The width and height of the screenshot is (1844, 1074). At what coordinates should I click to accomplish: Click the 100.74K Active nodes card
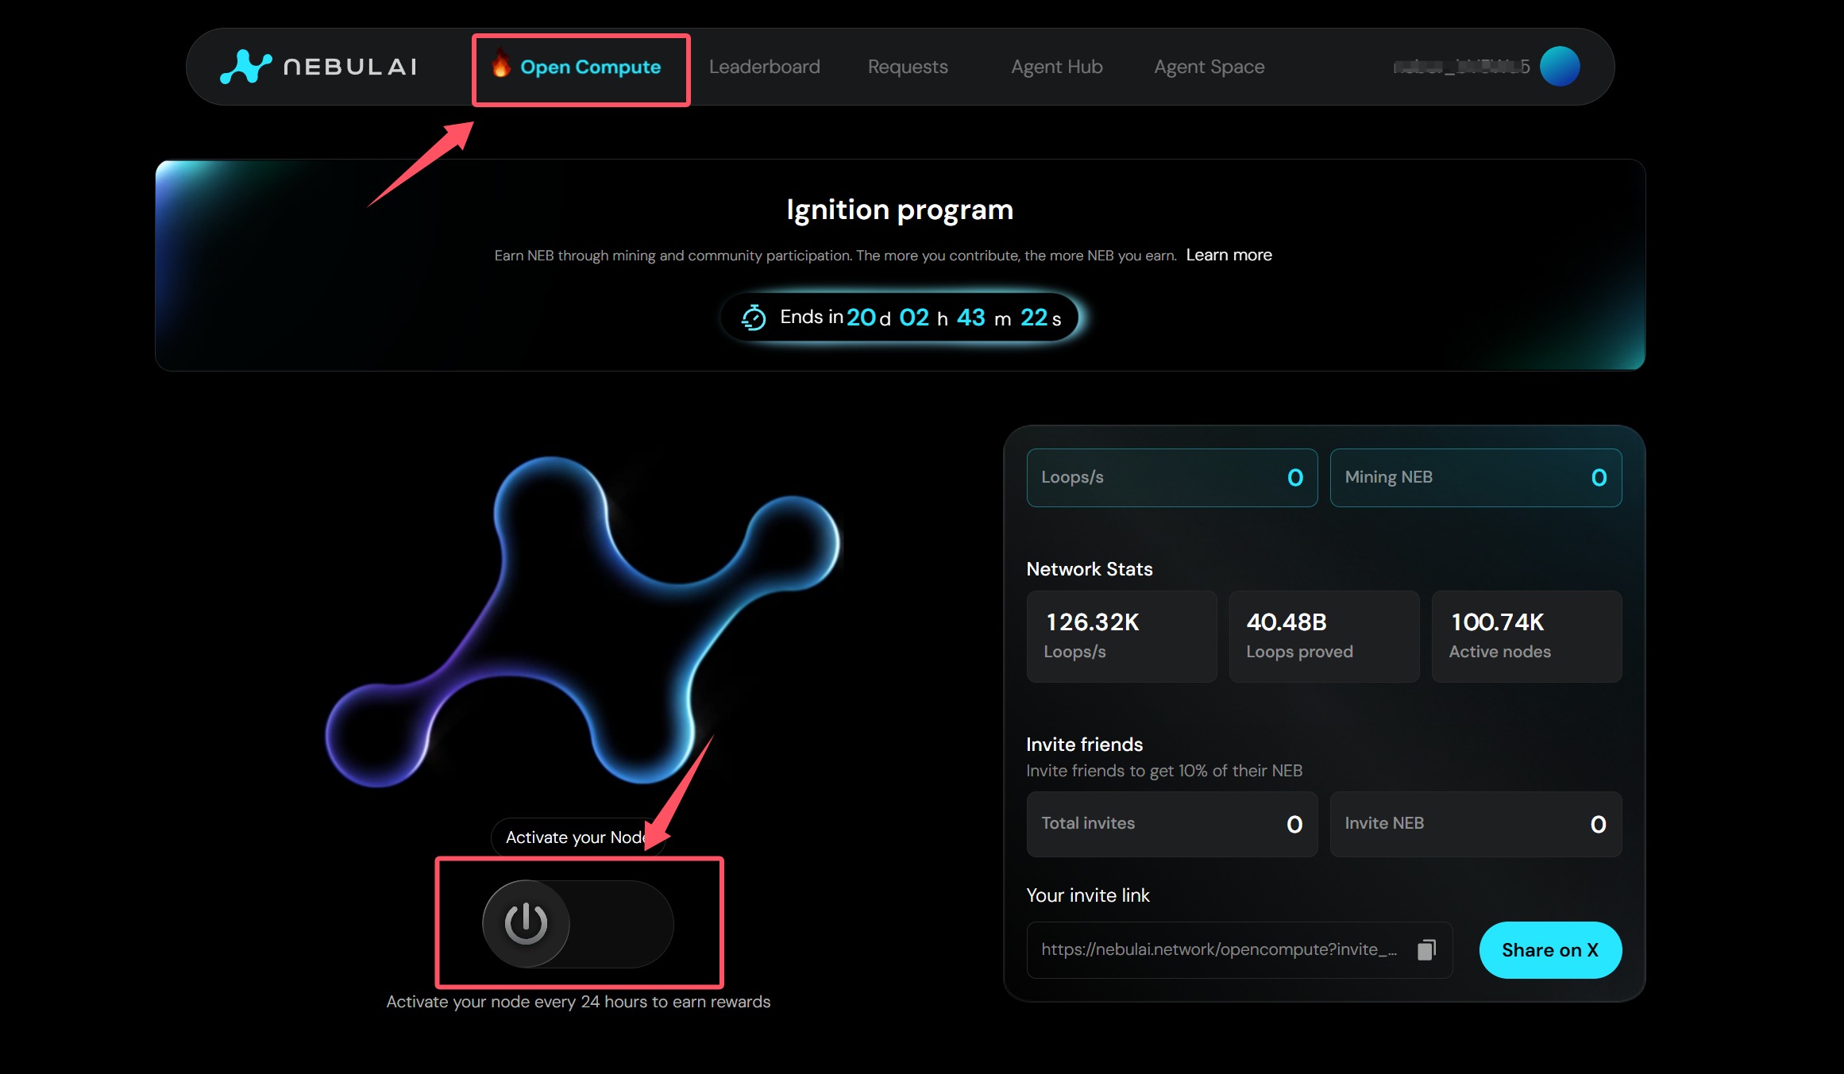click(x=1526, y=636)
